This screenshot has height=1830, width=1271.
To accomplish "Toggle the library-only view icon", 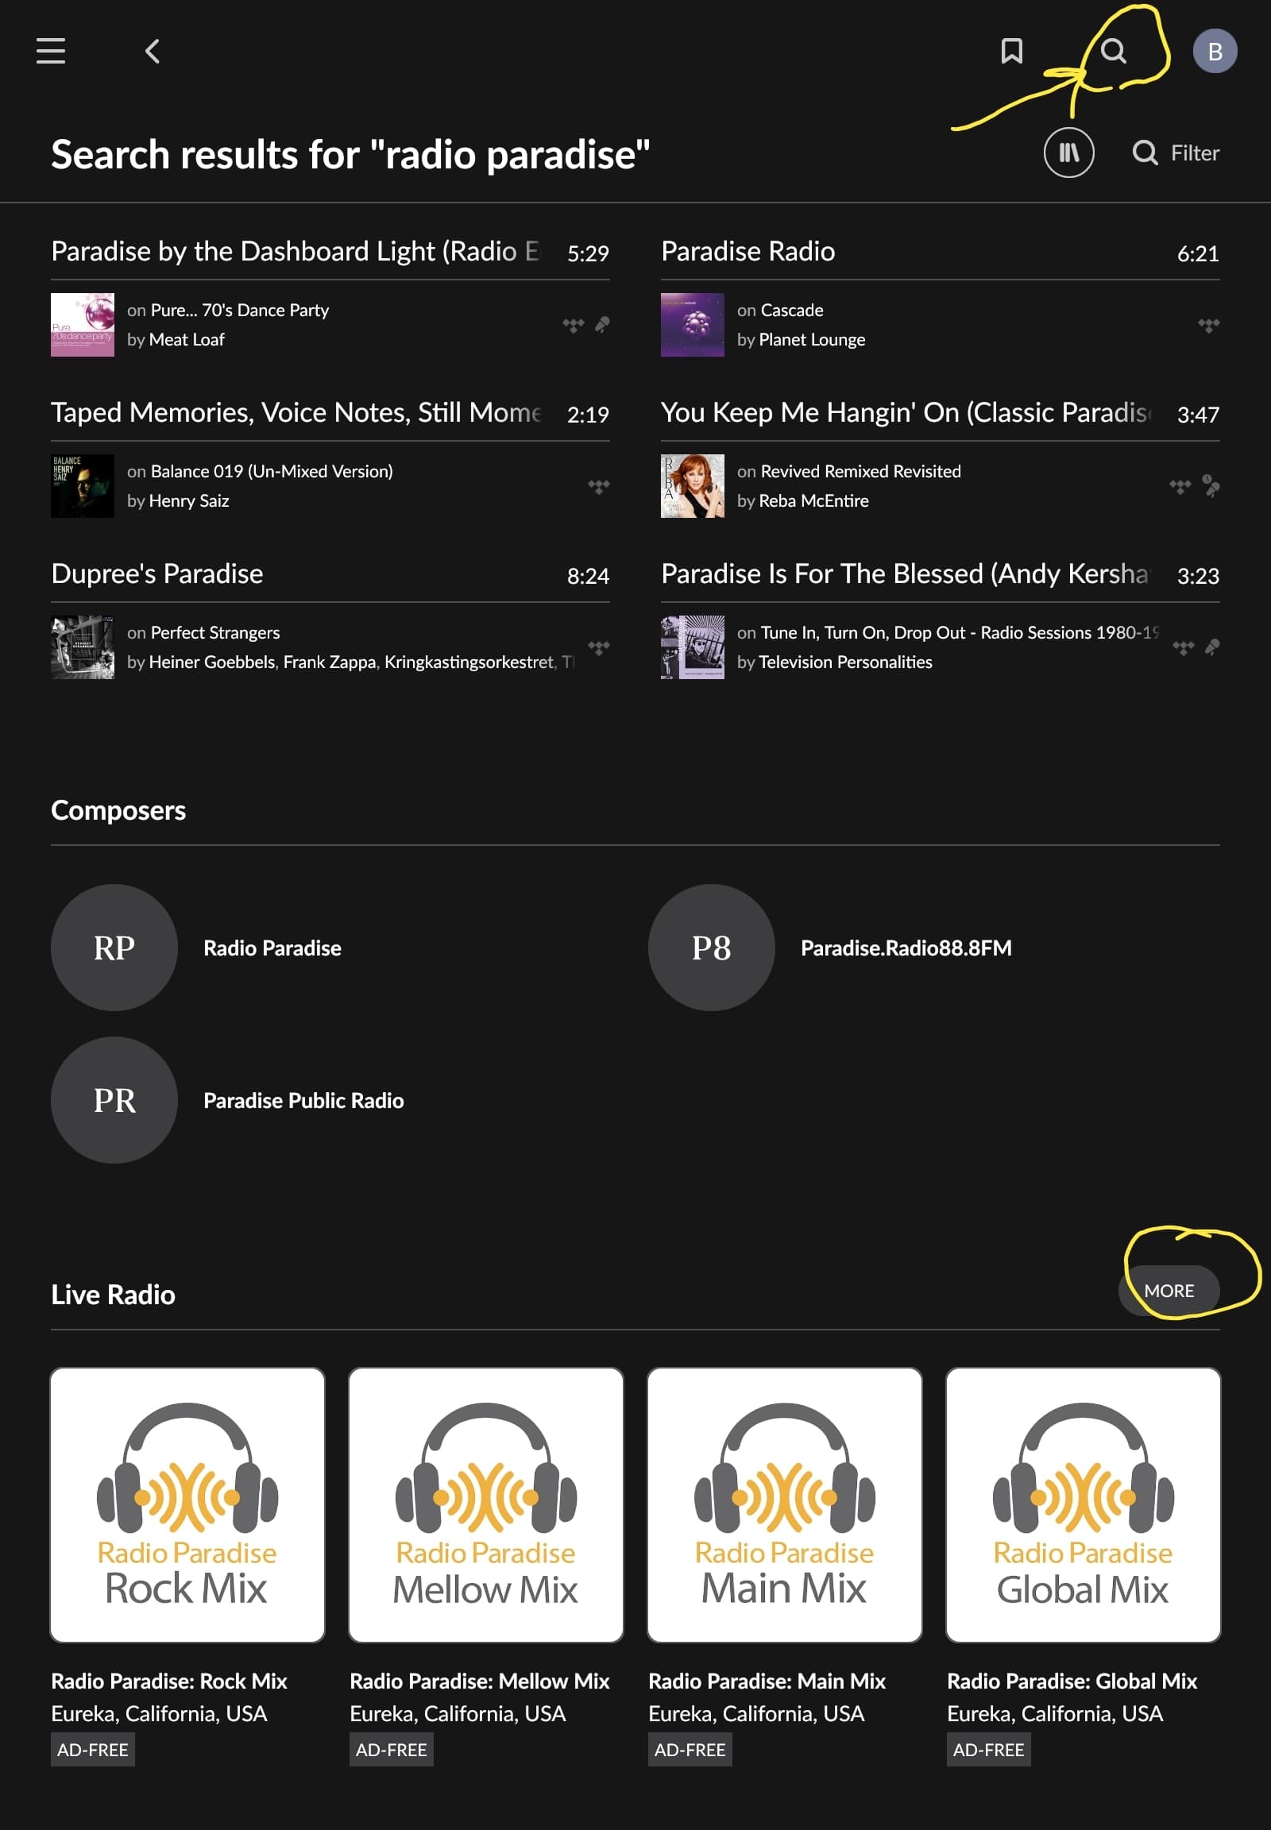I will point(1068,152).
